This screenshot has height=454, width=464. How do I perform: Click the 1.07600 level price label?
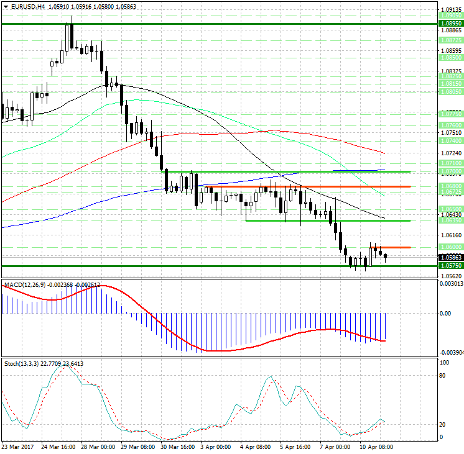point(451,125)
